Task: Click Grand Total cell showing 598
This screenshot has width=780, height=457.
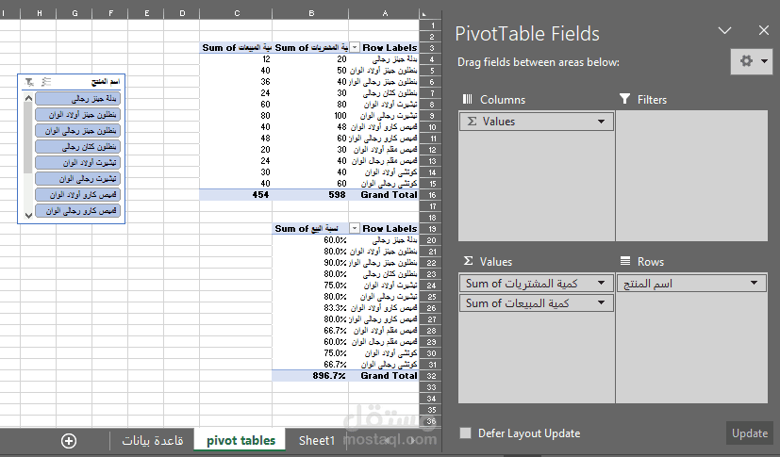Action: [310, 195]
